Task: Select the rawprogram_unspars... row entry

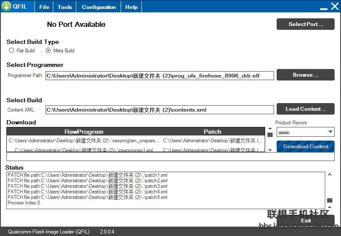Action: 84,141
